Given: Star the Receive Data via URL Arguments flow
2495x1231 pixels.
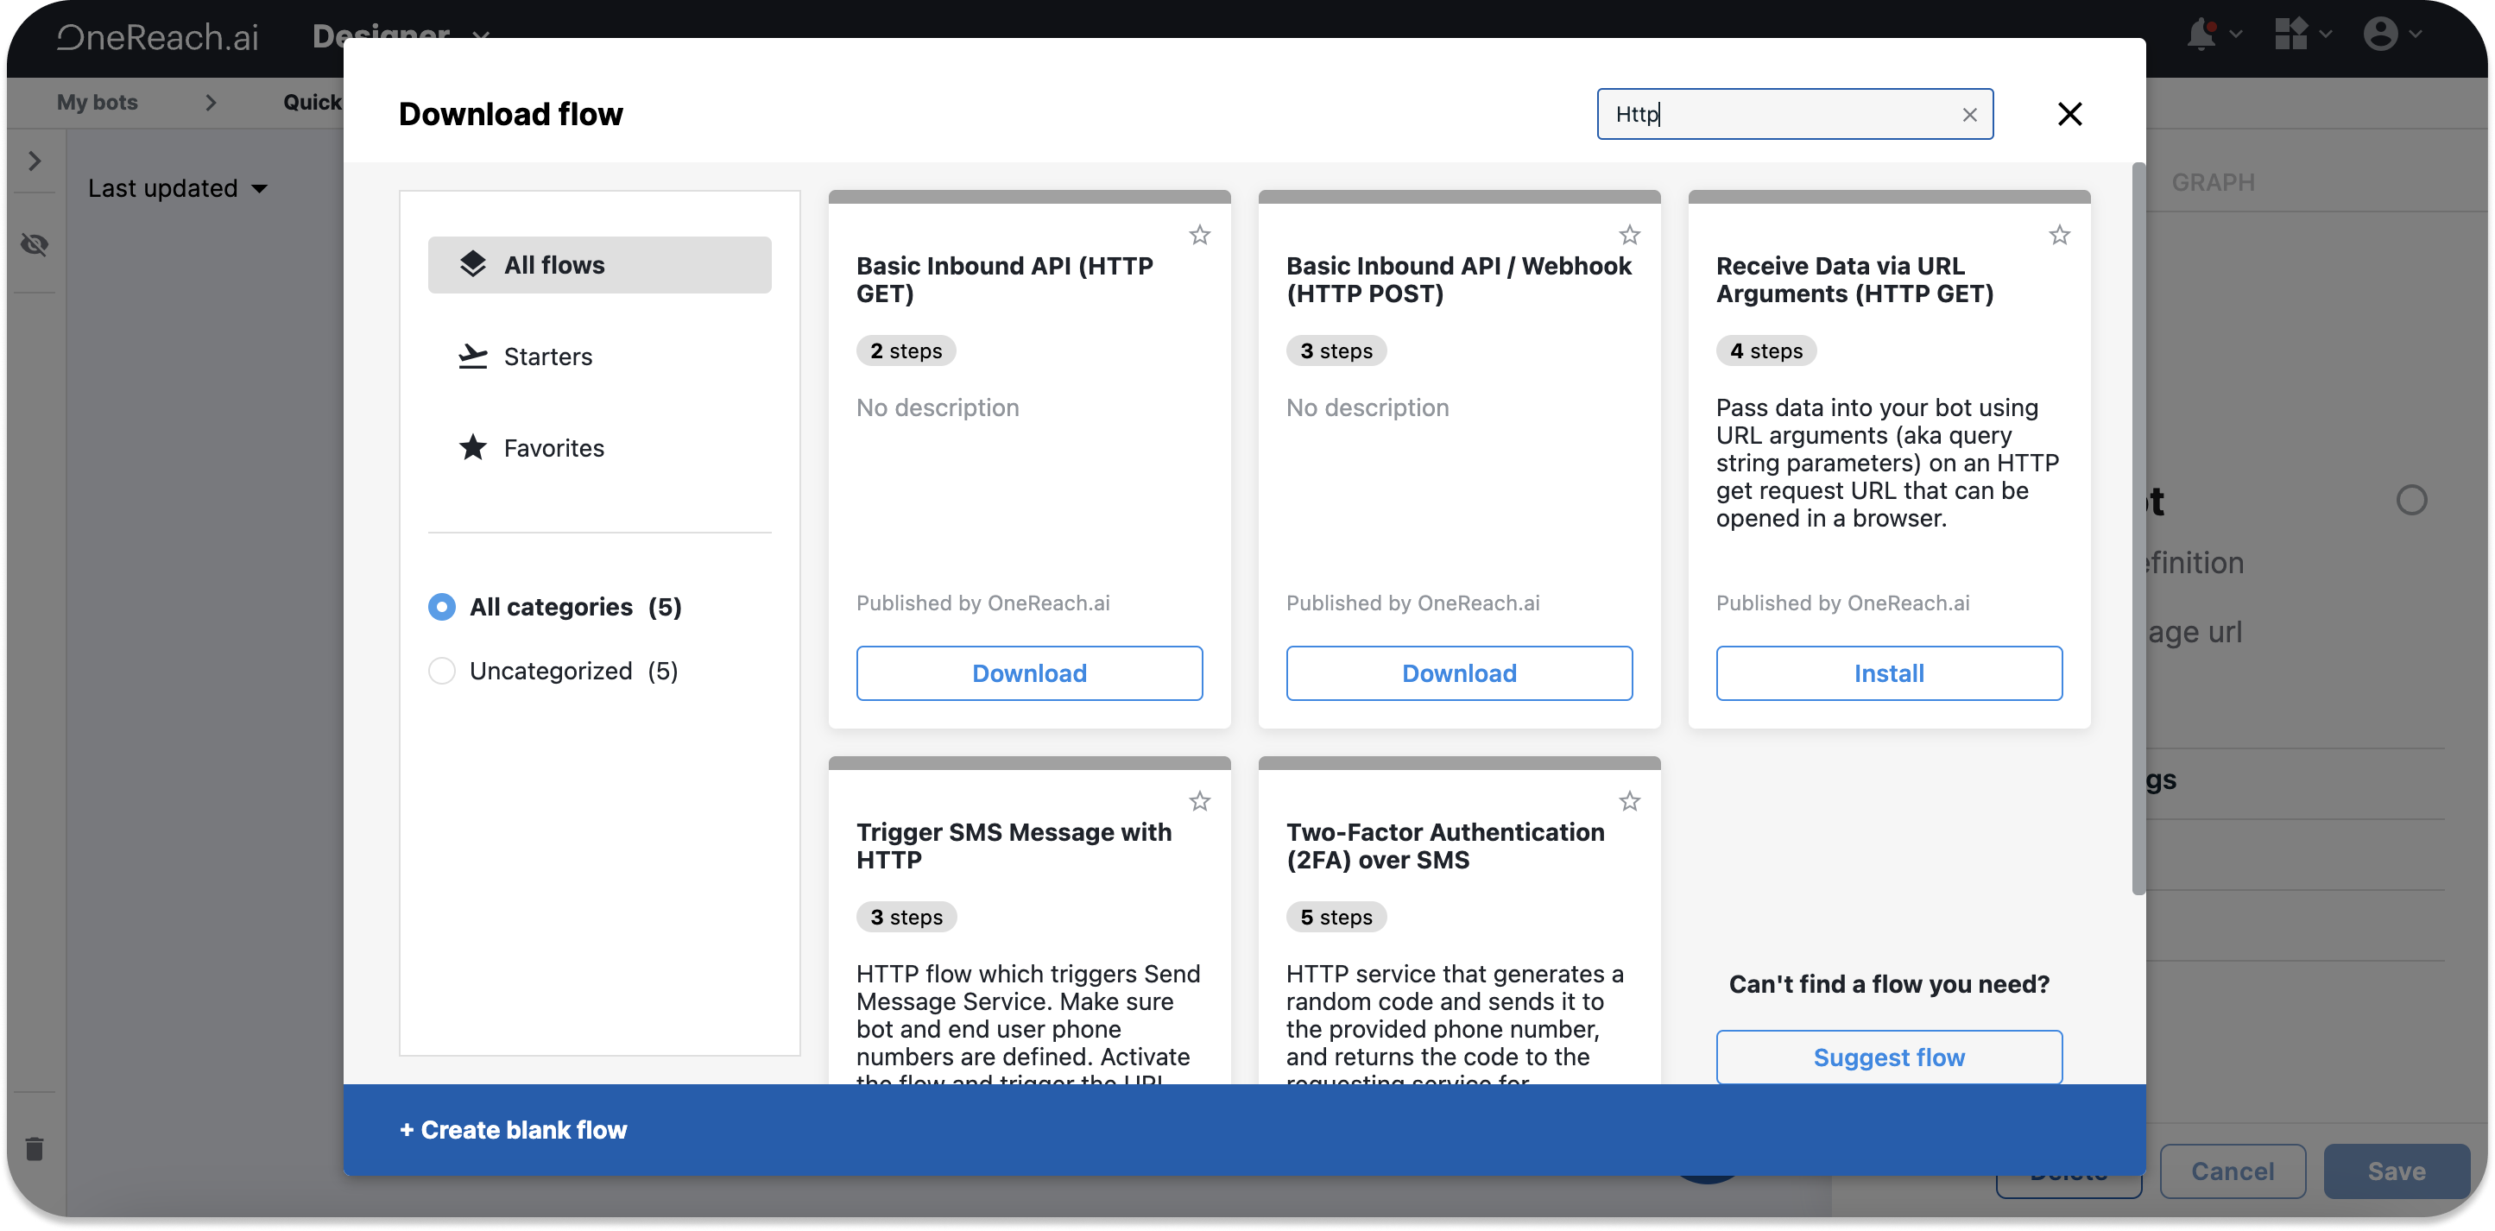Looking at the screenshot, I should [2059, 236].
